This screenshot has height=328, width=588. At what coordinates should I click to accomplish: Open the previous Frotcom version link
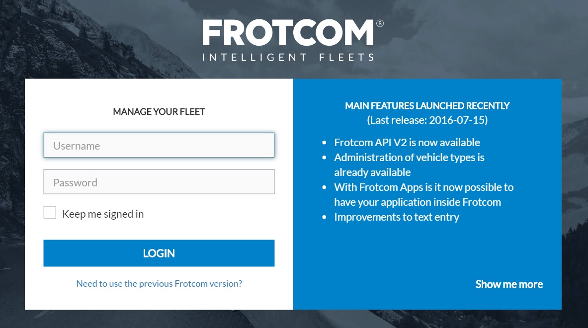pyautogui.click(x=159, y=284)
